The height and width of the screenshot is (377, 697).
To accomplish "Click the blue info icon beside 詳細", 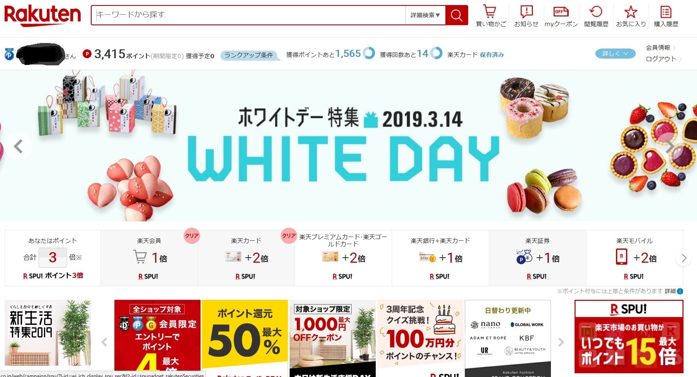I will point(680,291).
